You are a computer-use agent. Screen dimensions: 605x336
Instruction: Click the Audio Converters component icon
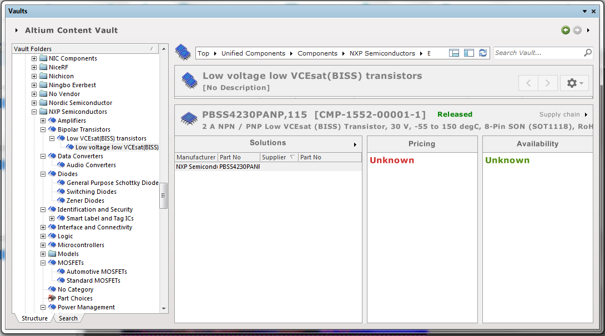[61, 165]
